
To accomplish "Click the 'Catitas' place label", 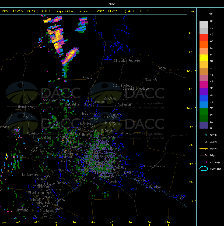I will [140, 180].
